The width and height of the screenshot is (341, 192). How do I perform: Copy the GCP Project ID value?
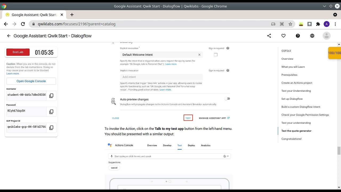coord(51,127)
